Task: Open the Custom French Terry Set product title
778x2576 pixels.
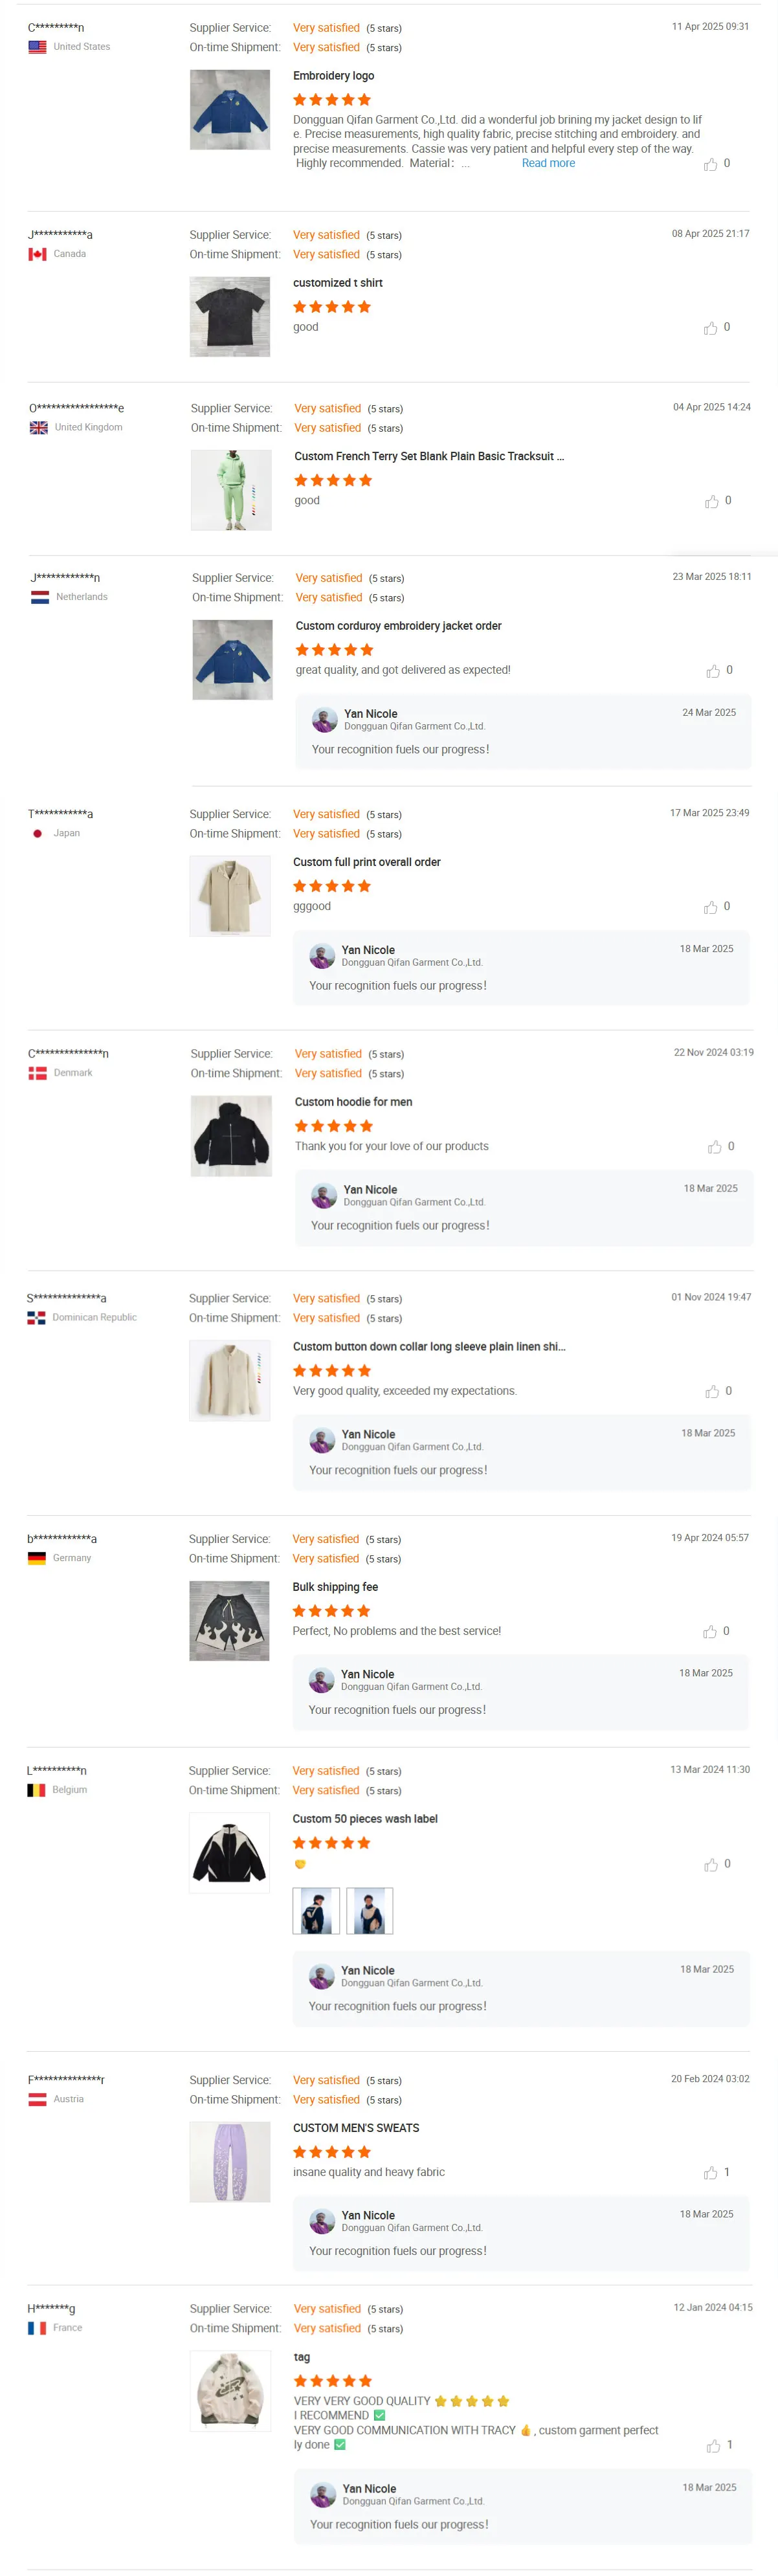Action: (x=428, y=456)
